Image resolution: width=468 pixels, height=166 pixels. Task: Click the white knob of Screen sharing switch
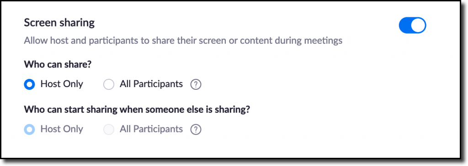tap(419, 26)
